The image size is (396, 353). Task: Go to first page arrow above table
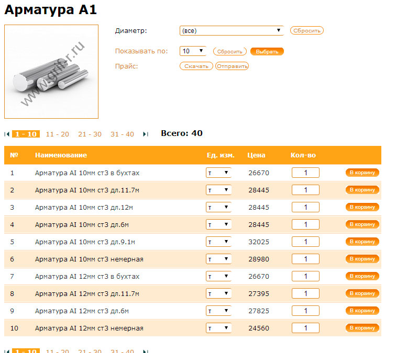tap(7, 134)
